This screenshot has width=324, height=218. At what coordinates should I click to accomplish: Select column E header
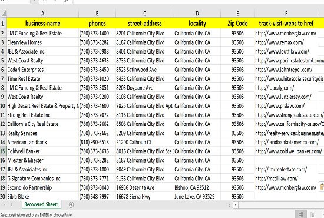(x=237, y=14)
